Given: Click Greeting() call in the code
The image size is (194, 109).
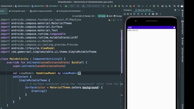Looking at the screenshot, I should tap(39, 91).
